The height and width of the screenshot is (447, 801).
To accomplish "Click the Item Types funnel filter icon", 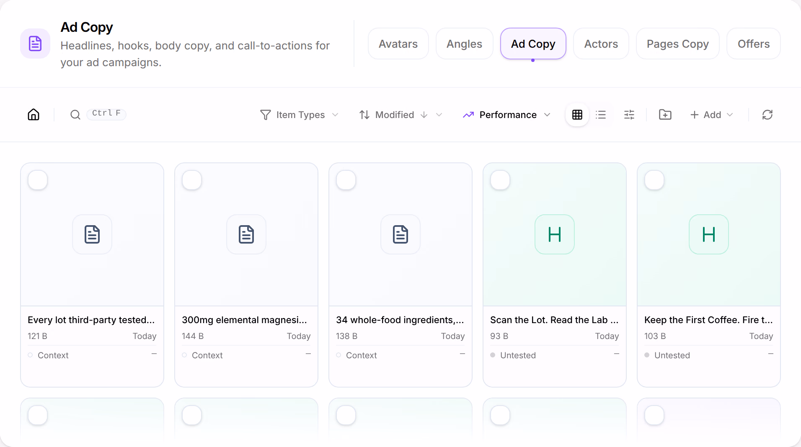I will pyautogui.click(x=265, y=115).
